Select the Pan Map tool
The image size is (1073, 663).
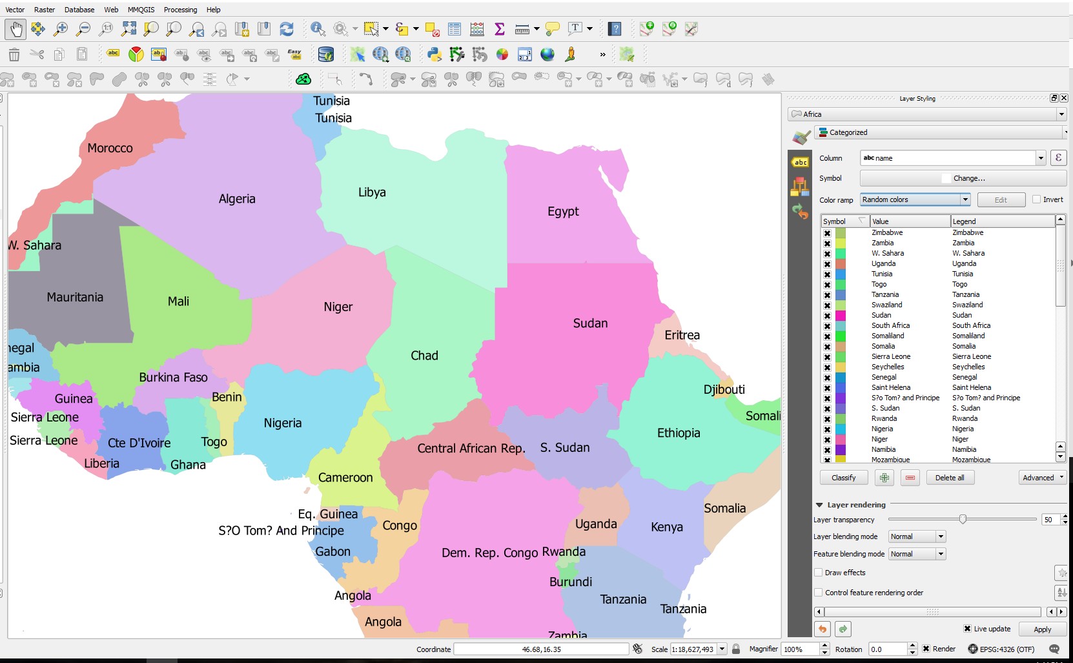pyautogui.click(x=15, y=29)
